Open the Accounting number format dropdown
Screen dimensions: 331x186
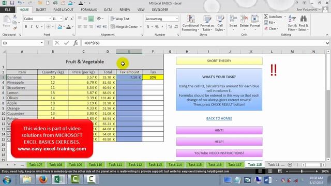(177, 19)
